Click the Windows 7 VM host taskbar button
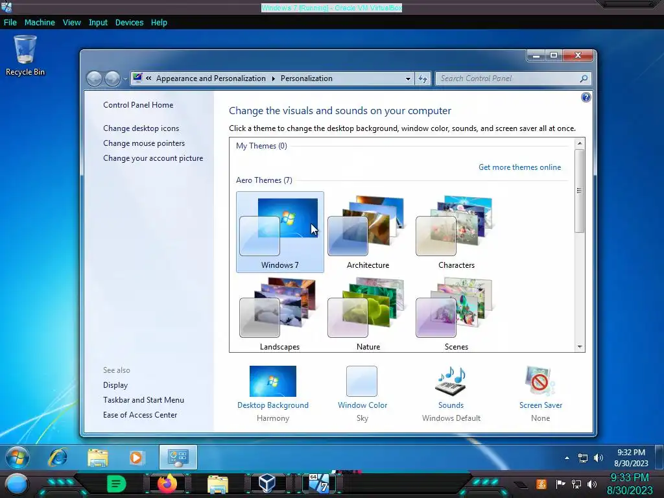The height and width of the screenshot is (498, 664). (318, 484)
